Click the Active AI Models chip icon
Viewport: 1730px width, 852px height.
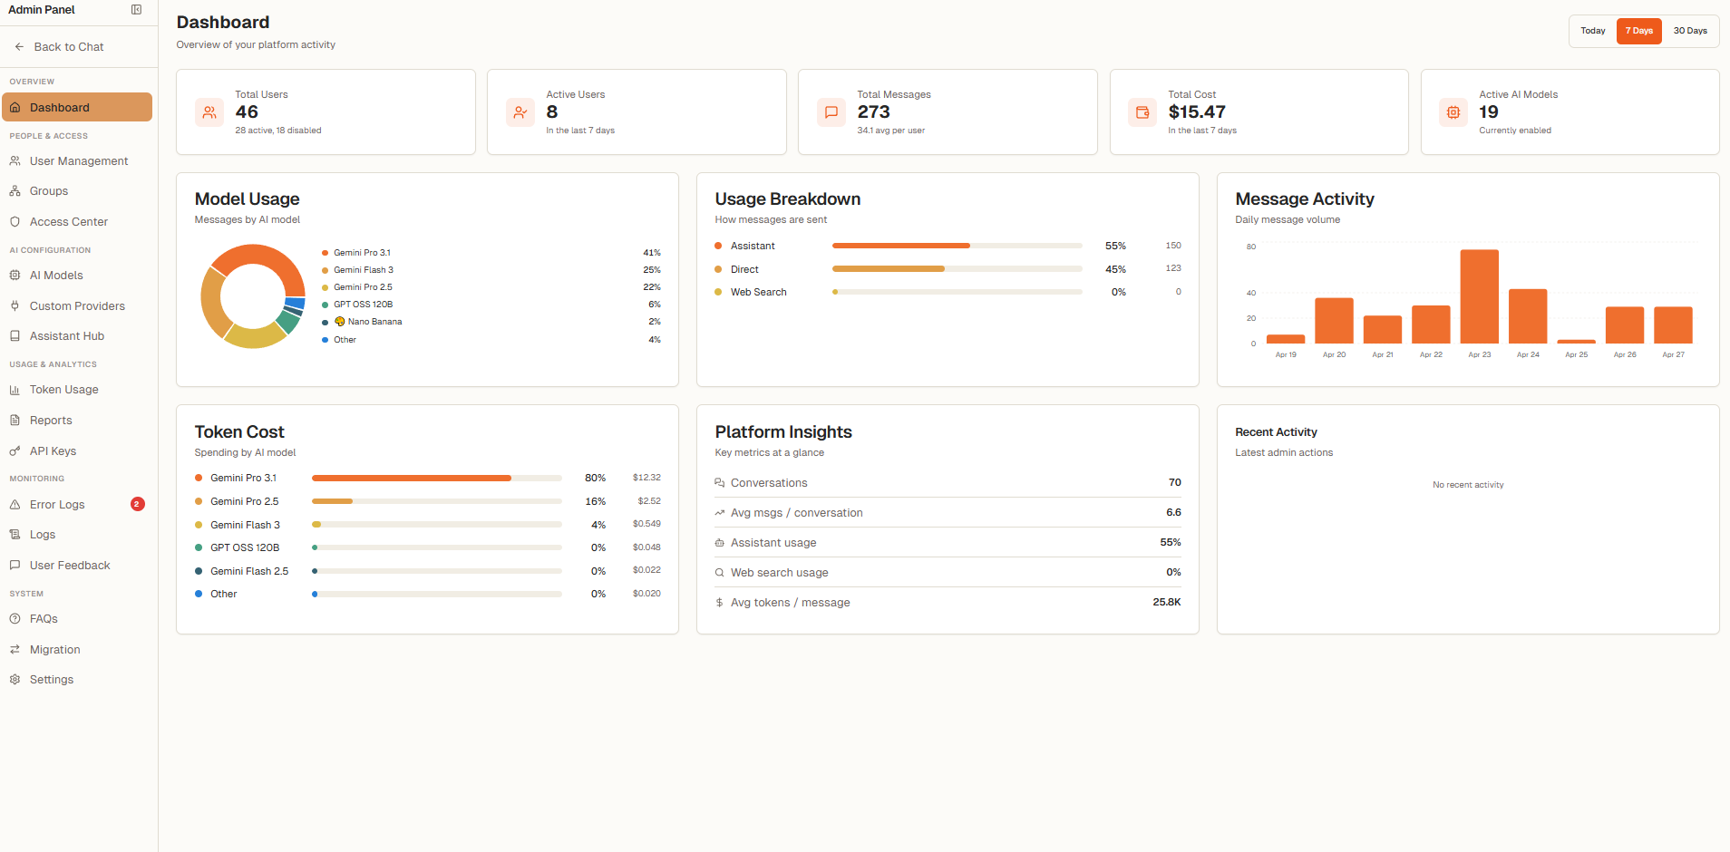[1453, 112]
